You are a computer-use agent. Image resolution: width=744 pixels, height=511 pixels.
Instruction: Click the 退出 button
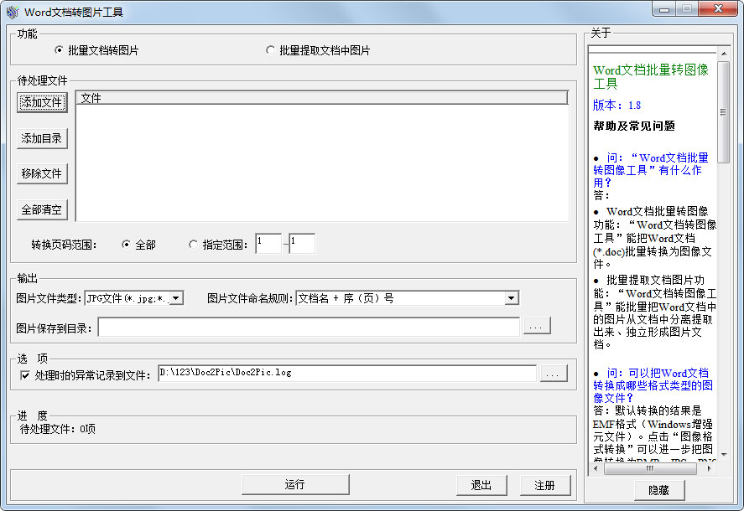481,485
